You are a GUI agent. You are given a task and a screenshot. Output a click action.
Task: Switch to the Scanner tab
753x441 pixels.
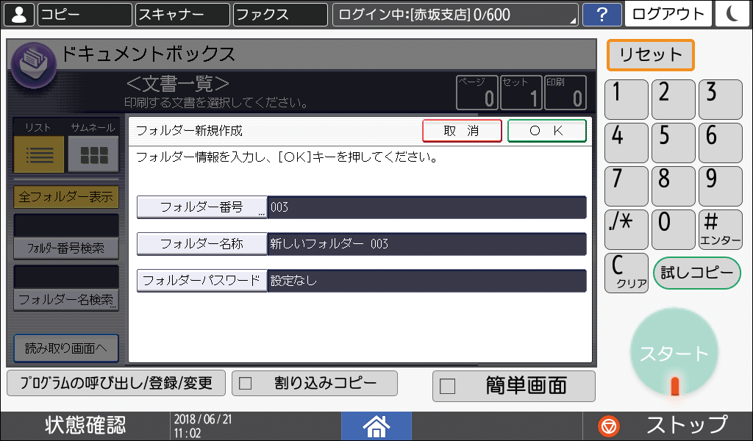tap(182, 13)
